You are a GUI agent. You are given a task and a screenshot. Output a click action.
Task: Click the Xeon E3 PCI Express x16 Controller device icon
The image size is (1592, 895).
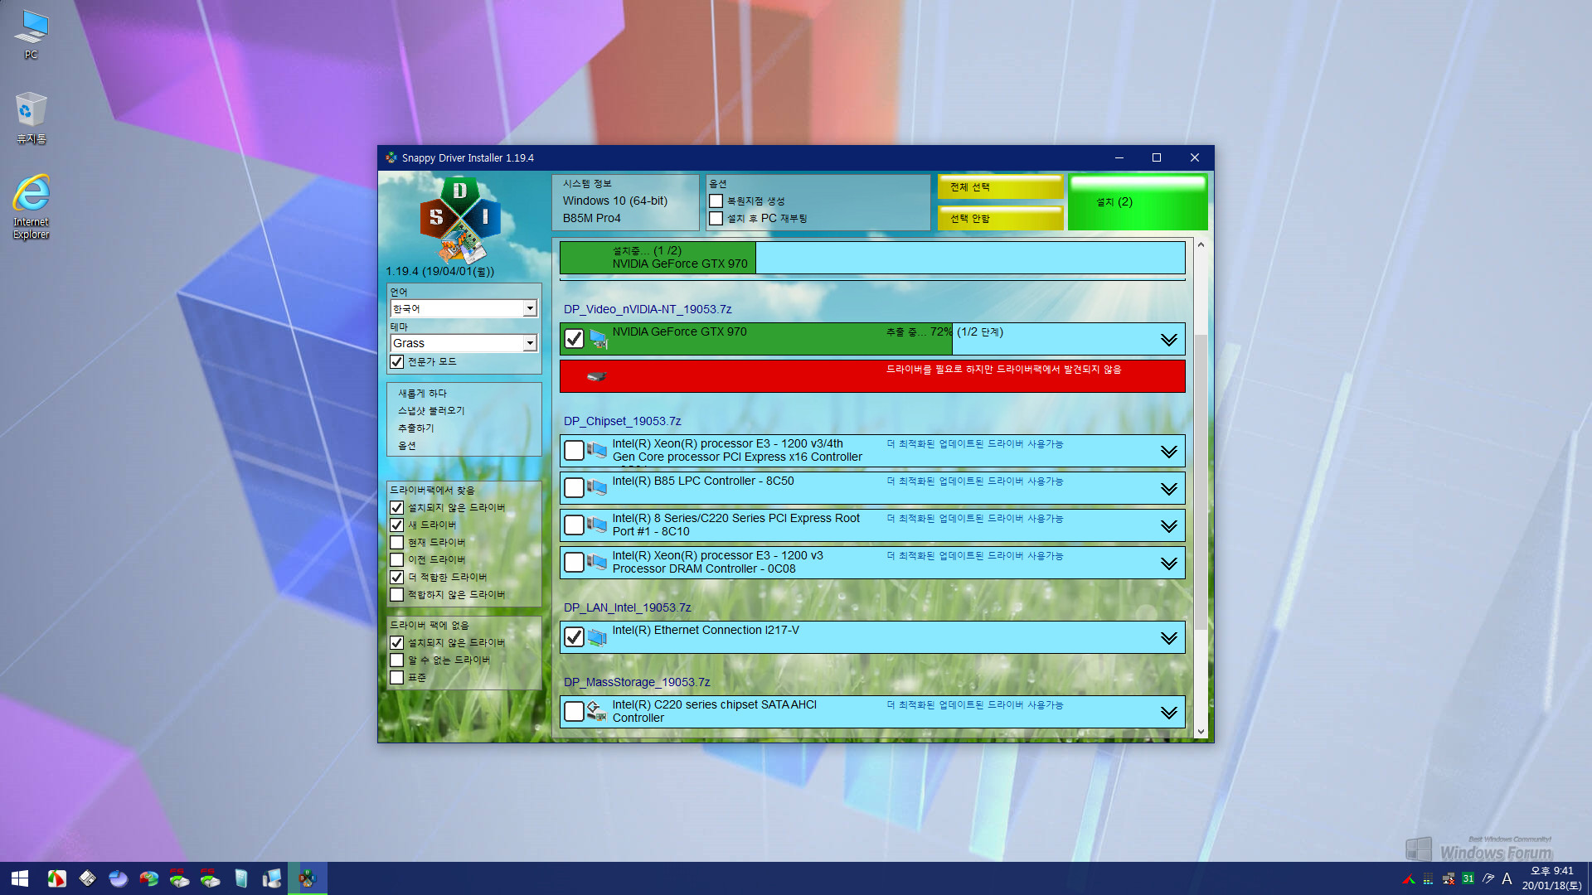coord(597,450)
